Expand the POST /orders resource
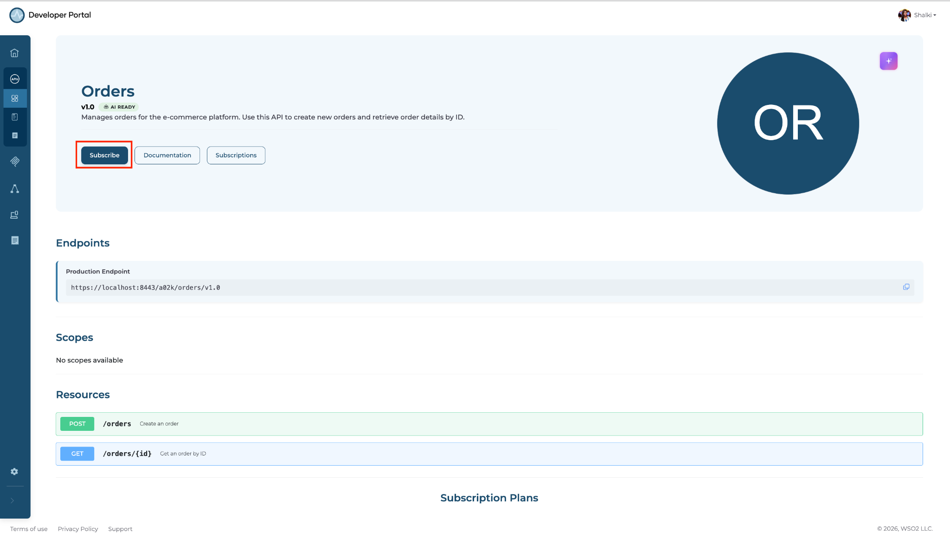The height and width of the screenshot is (539, 950). [489, 424]
